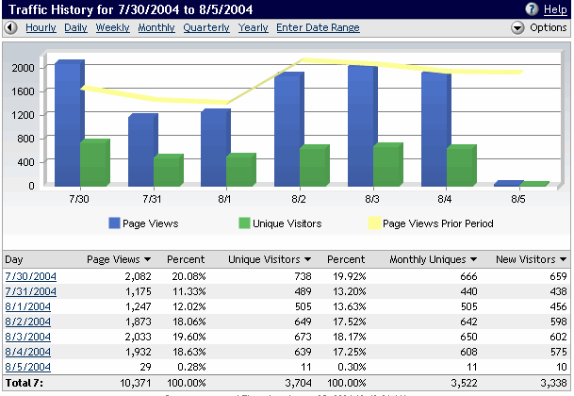Screen dimensions: 574x396
Task: Switch to Monthly view
Action: tap(156, 28)
